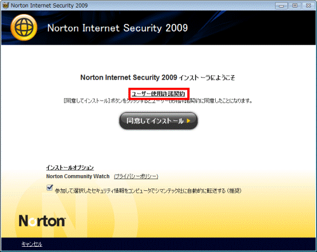The image size is (317, 252).
Task: Open the インストールオプション link
Action: [70, 168]
